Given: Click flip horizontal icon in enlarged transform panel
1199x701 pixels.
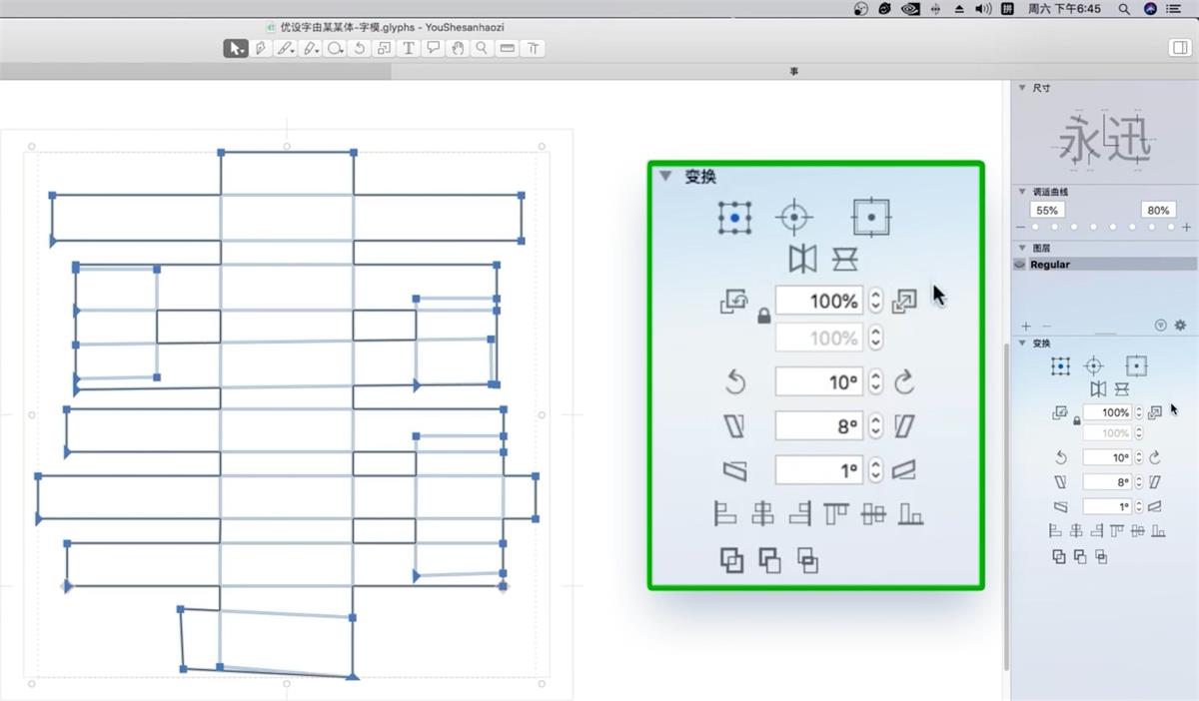Looking at the screenshot, I should click(x=802, y=259).
